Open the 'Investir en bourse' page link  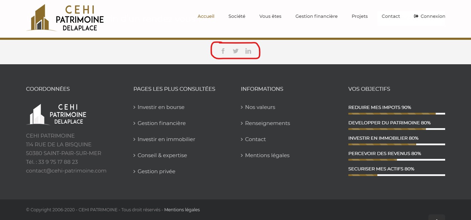coord(161,107)
